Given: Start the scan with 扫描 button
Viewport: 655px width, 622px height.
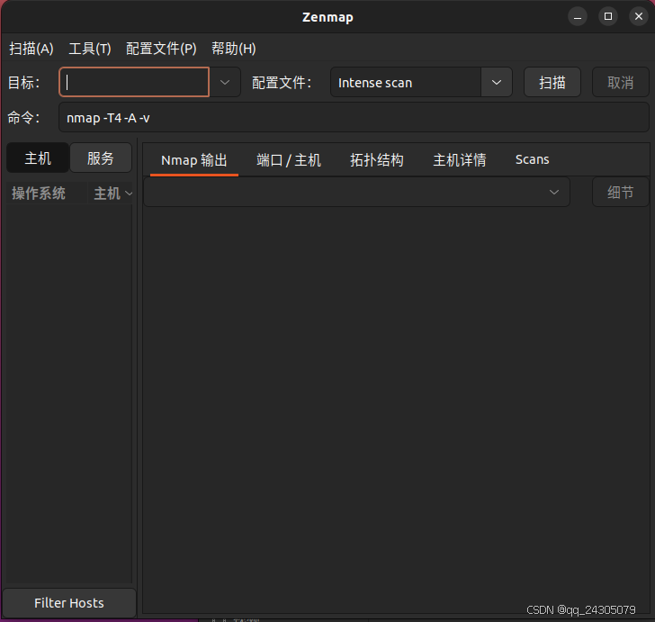Looking at the screenshot, I should pos(552,82).
